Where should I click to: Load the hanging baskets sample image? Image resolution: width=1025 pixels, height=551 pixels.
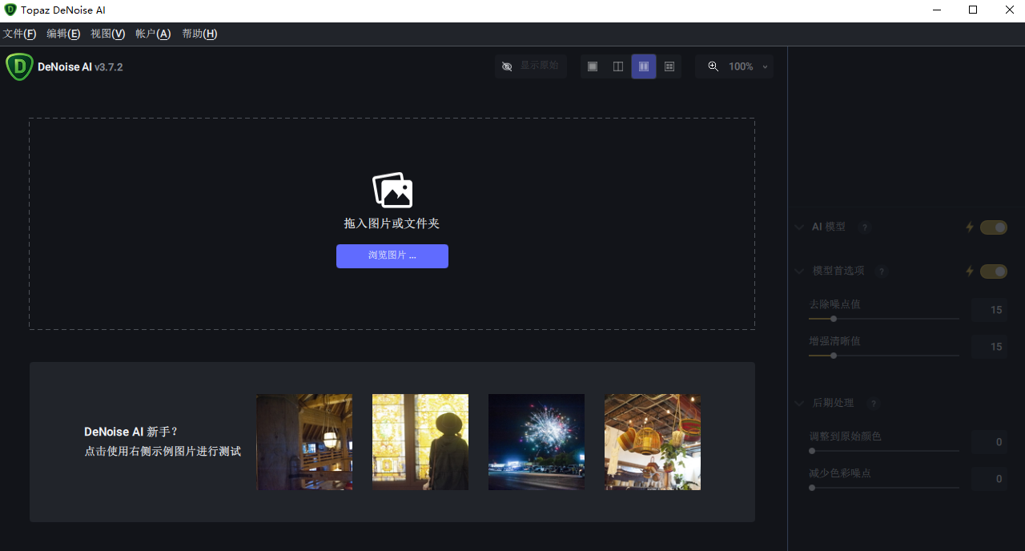click(653, 442)
